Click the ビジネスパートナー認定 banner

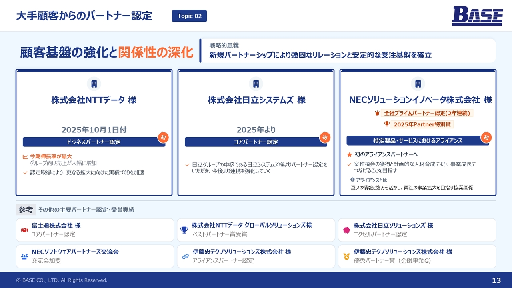click(94, 142)
